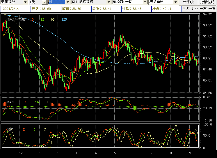Expand the 美元指数 symbol dropdown
Viewport: 217px width, 158px height.
coord(26,2)
